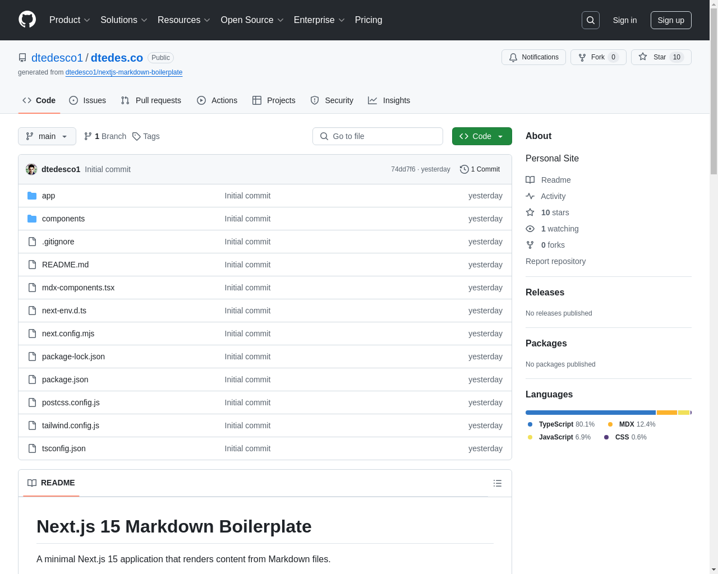The image size is (718, 574).
Task: Click the MDX orange language bar segment
Action: coord(667,413)
